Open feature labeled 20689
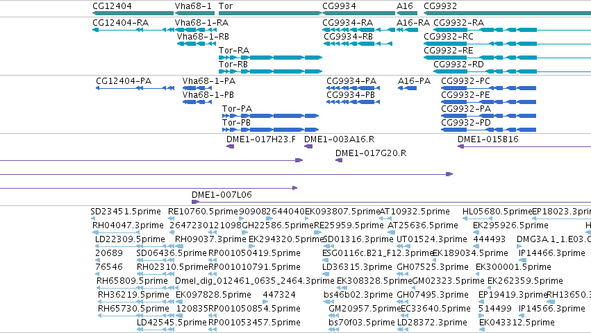This screenshot has width=591, height=333. [109, 253]
